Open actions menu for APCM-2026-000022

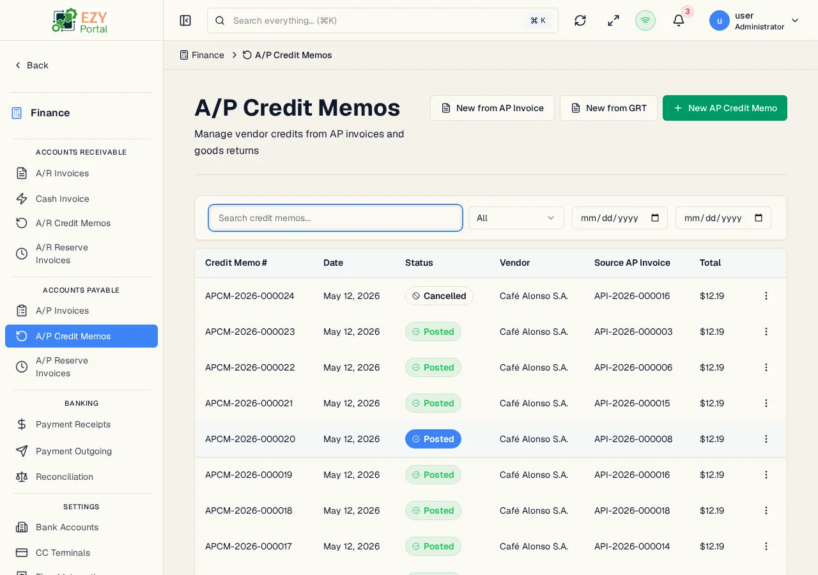point(766,367)
